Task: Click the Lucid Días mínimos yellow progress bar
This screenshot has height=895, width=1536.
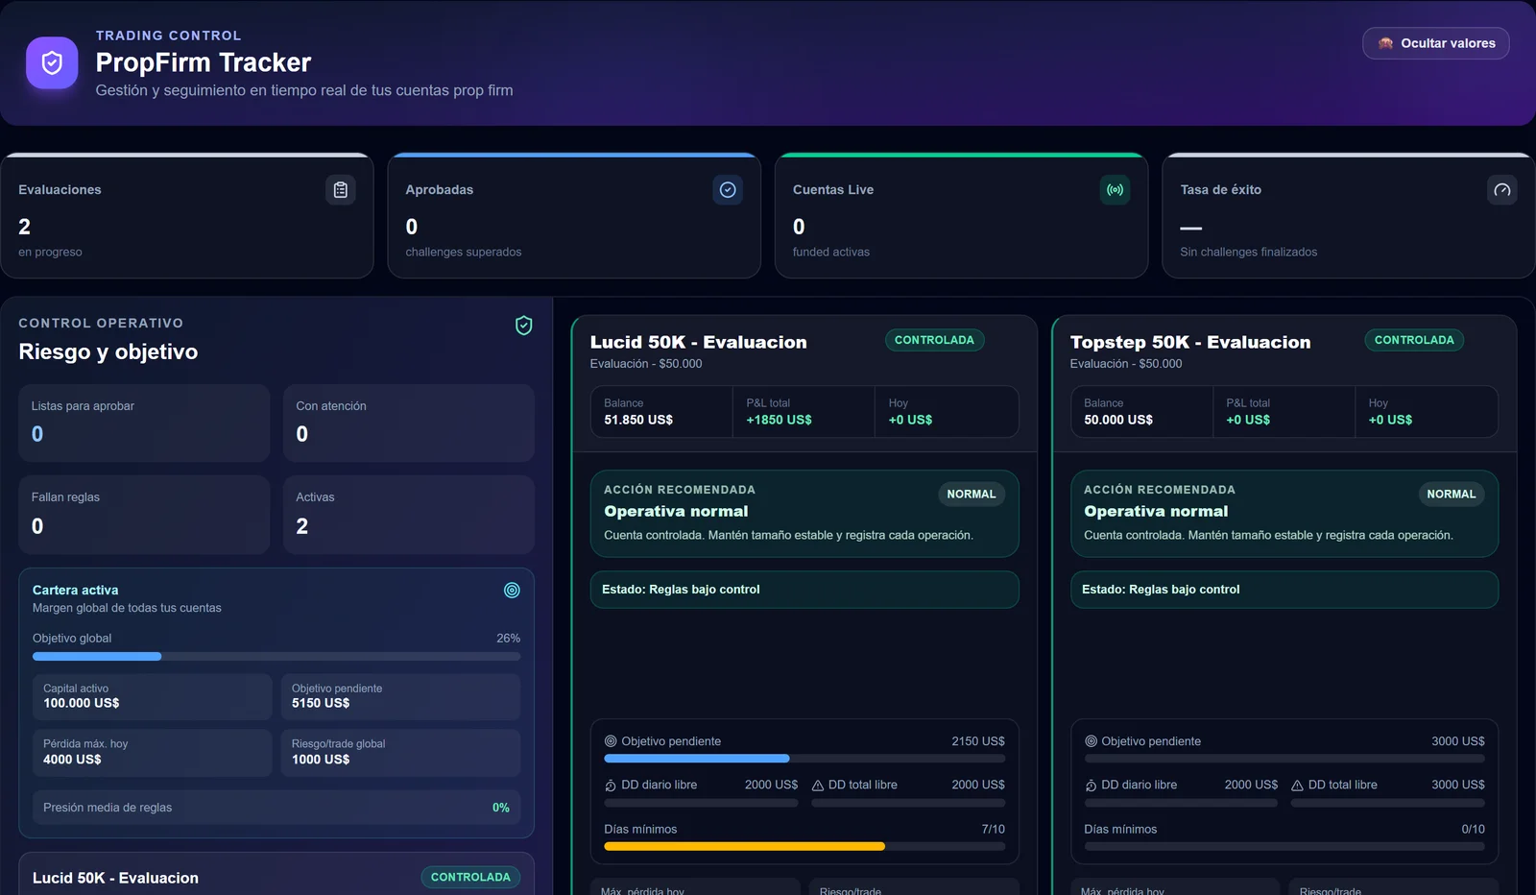Action: (804, 847)
